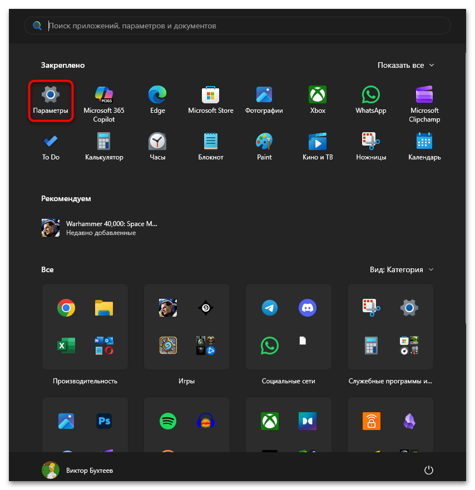The width and height of the screenshot is (475, 490).
Task: Open Виктор Бухтеев user account menu
Action: pos(78,470)
